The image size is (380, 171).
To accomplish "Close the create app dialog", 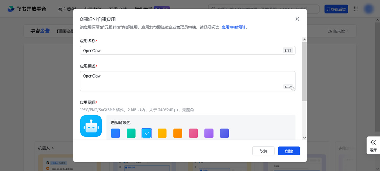I will point(297,19).
